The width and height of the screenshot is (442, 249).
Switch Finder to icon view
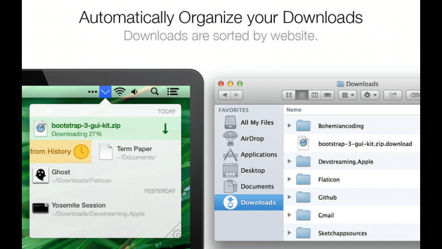[x=289, y=95]
